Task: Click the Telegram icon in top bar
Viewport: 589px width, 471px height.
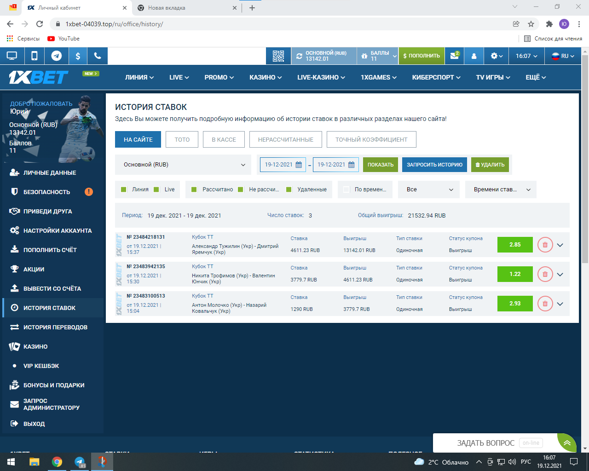Action: 56,56
